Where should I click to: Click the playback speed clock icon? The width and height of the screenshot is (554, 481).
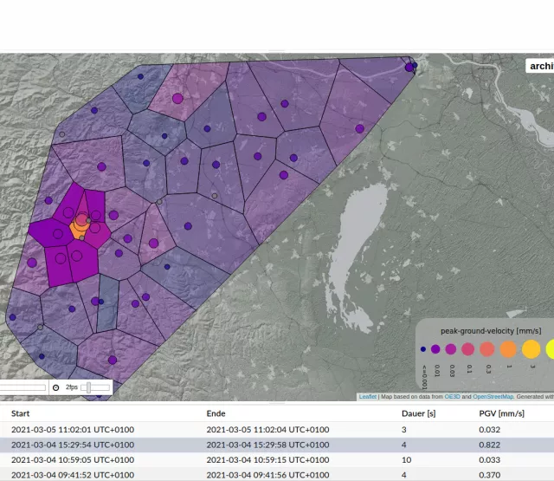pos(56,387)
